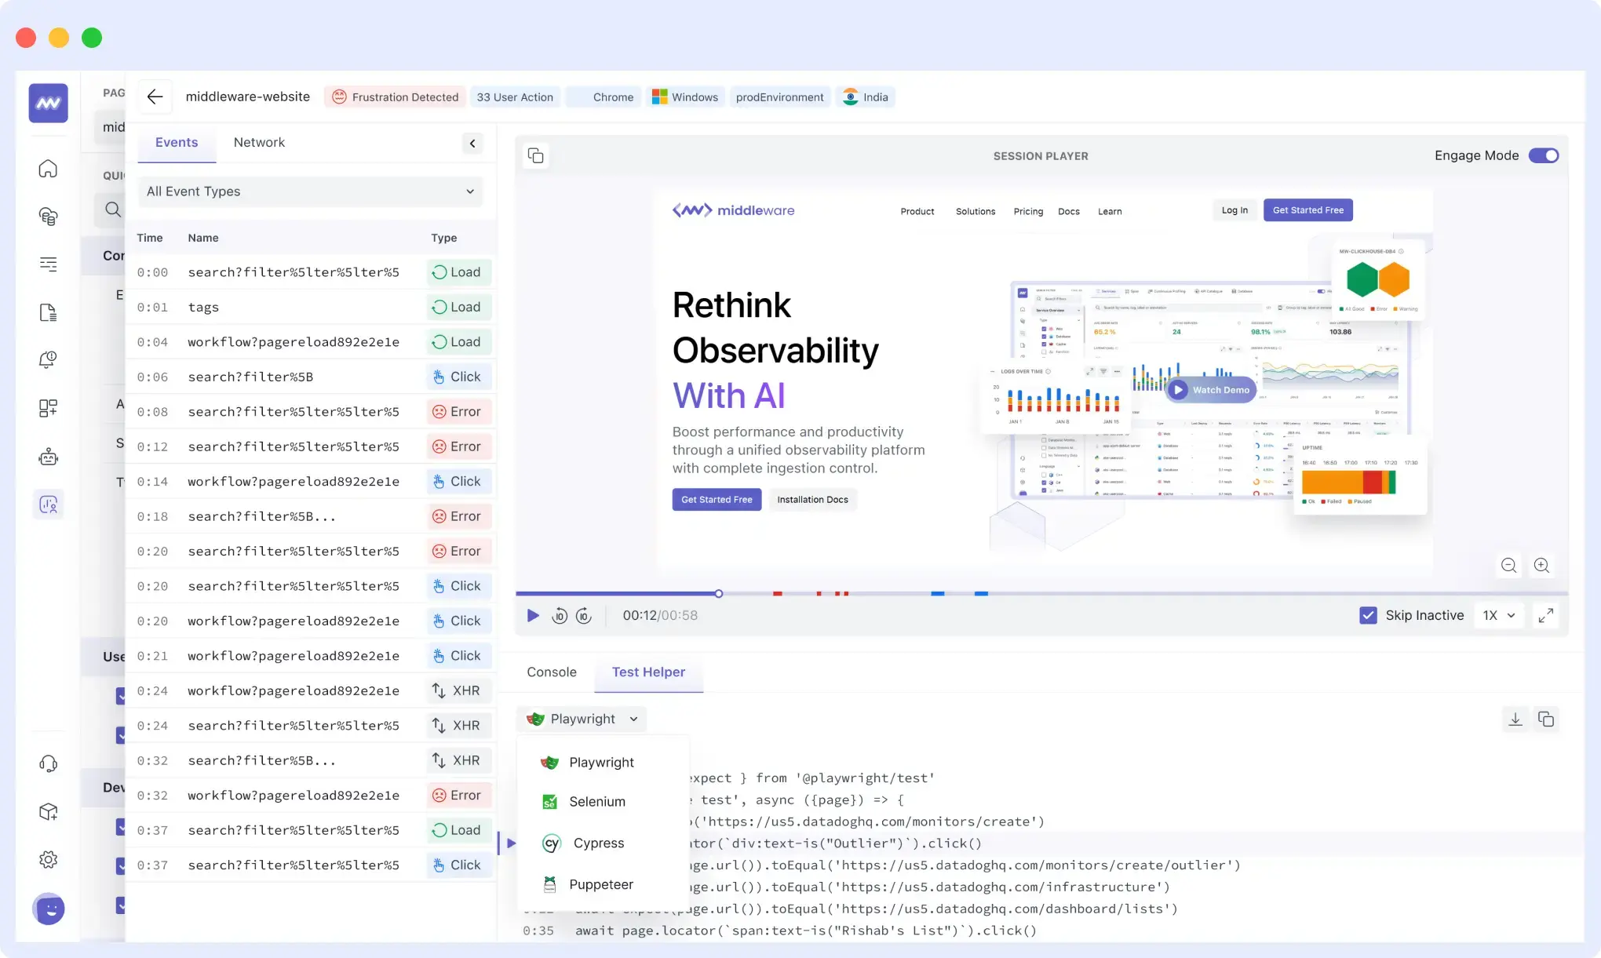Image resolution: width=1601 pixels, height=958 pixels.
Task: Play marker beside Outlier code line
Action: click(512, 843)
